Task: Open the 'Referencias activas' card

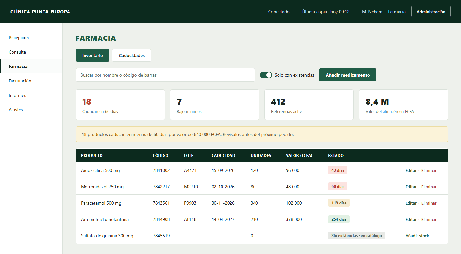Action: (x=309, y=105)
